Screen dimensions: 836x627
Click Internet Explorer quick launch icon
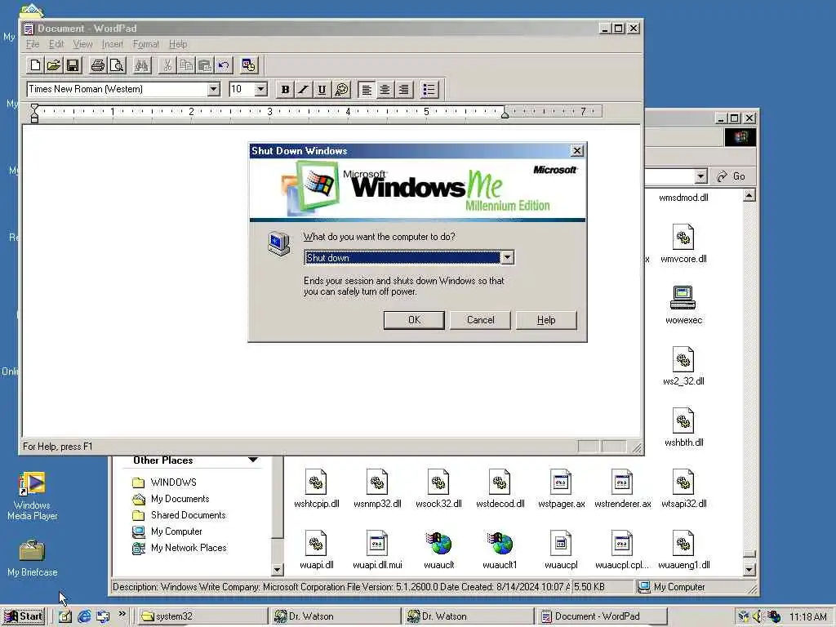(x=84, y=617)
